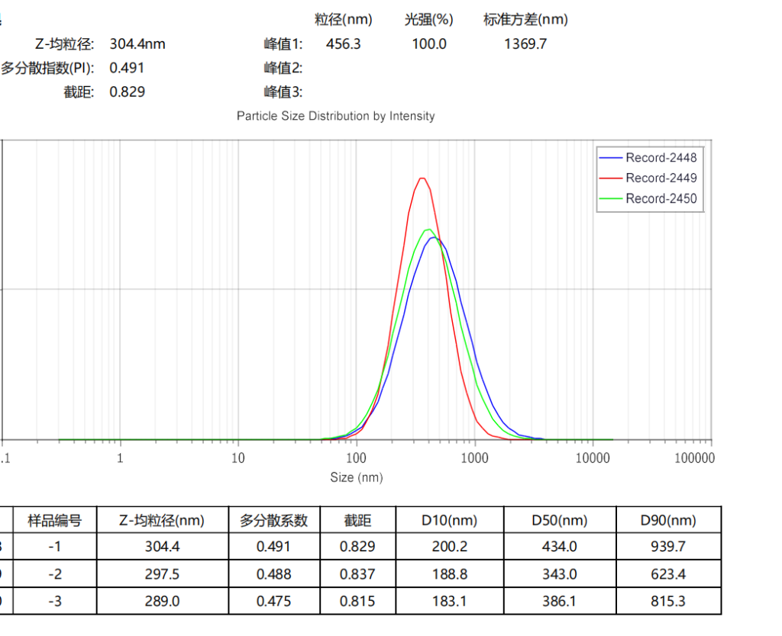This screenshot has width=782, height=636.
Task: Click the 1000 tick label on x-axis
Action: pos(474,458)
